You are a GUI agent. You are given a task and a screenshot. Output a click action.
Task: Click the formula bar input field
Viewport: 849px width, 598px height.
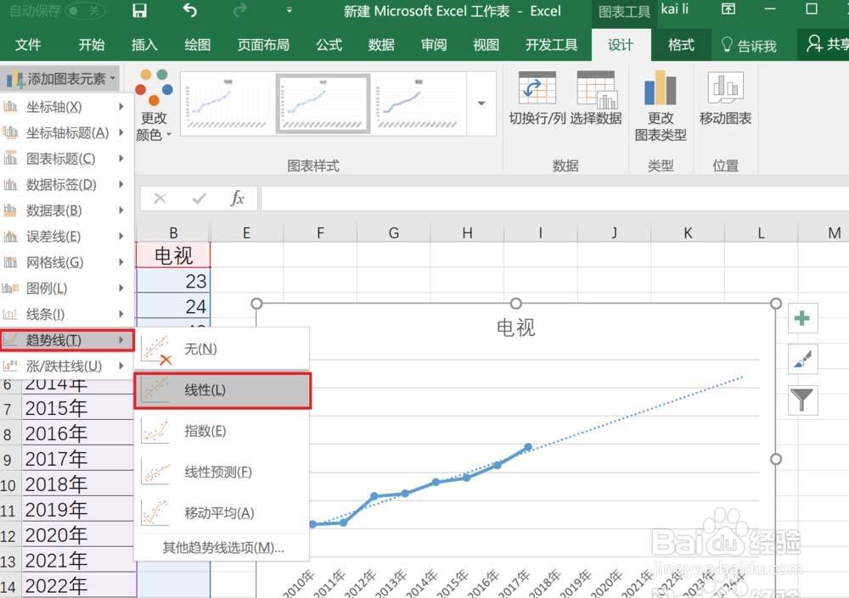[x=554, y=198]
